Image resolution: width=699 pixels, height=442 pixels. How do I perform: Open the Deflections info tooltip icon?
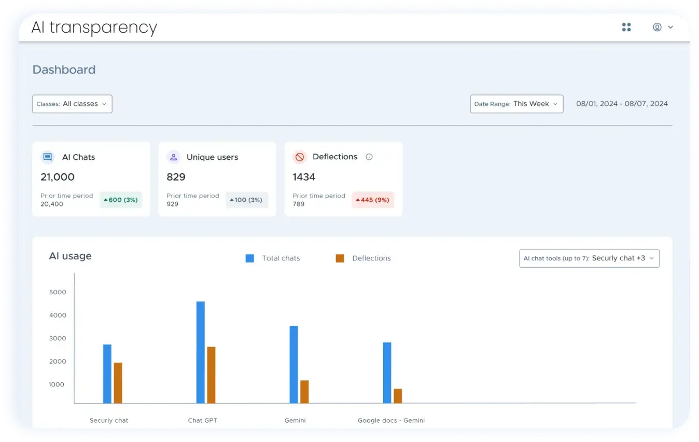tap(369, 157)
